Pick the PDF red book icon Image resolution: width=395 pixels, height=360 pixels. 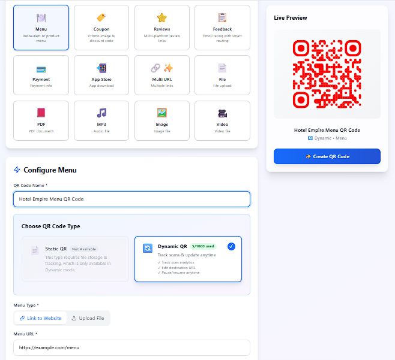(x=41, y=113)
